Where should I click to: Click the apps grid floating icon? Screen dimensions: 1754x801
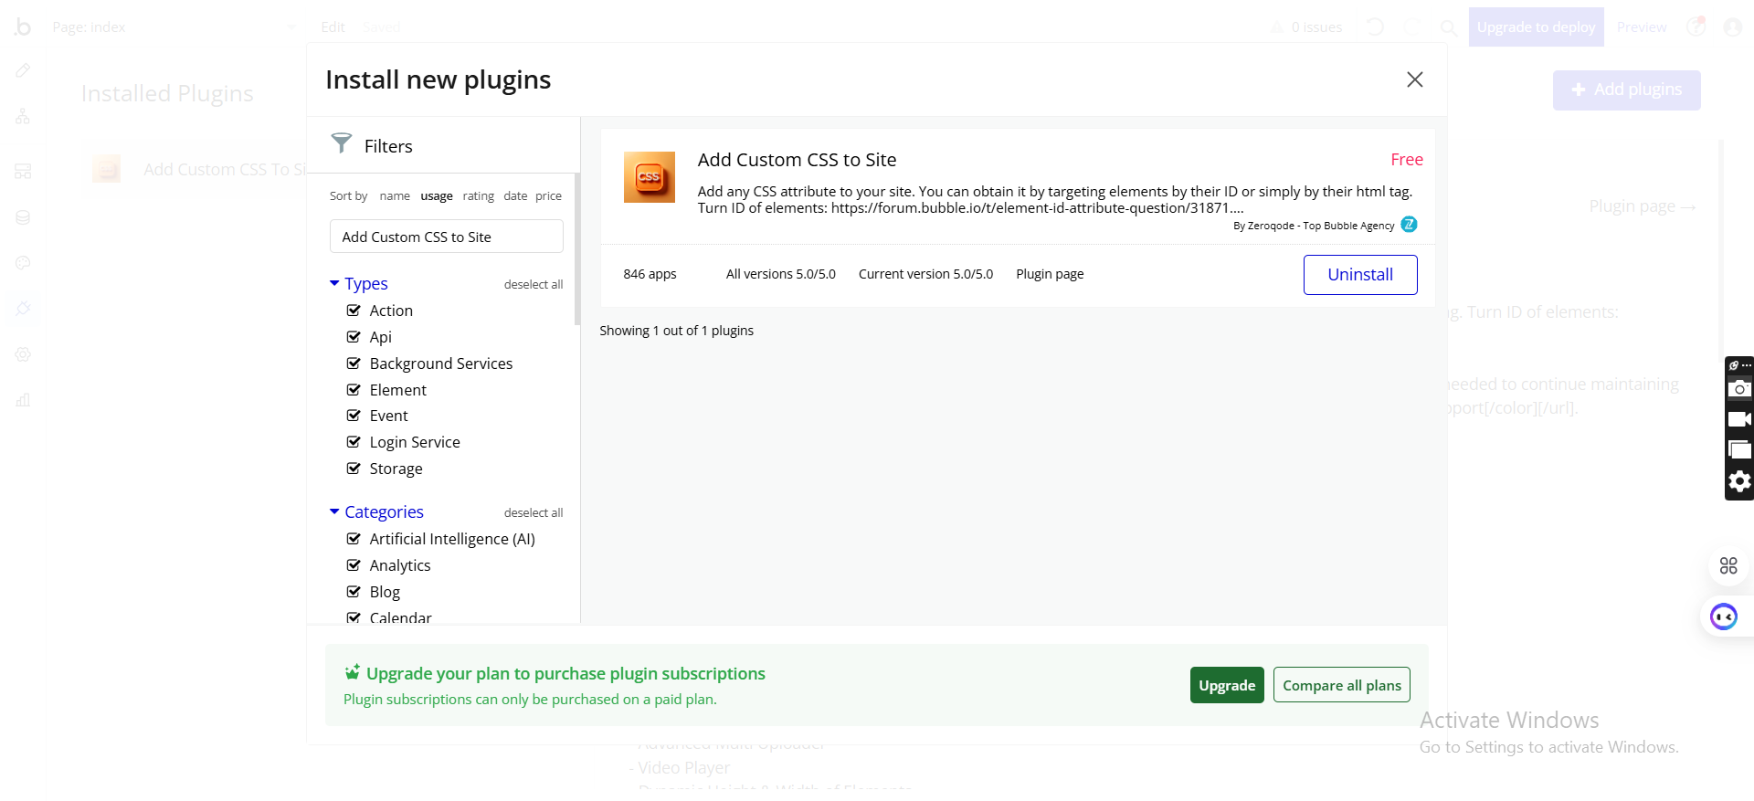point(1728,565)
